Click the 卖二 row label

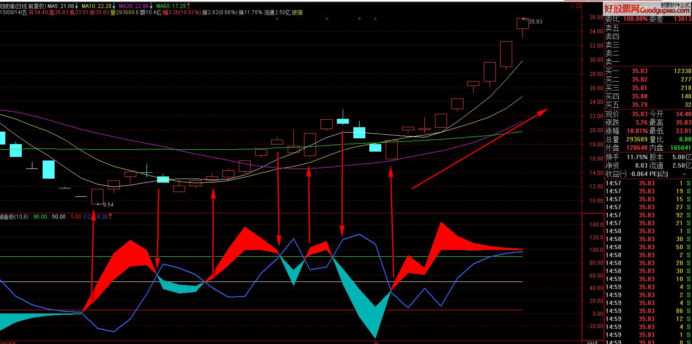[612, 54]
